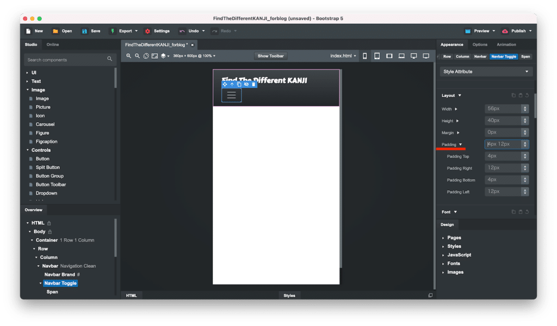Reset Layout section with the undo icon
557x326 pixels.
(x=527, y=96)
